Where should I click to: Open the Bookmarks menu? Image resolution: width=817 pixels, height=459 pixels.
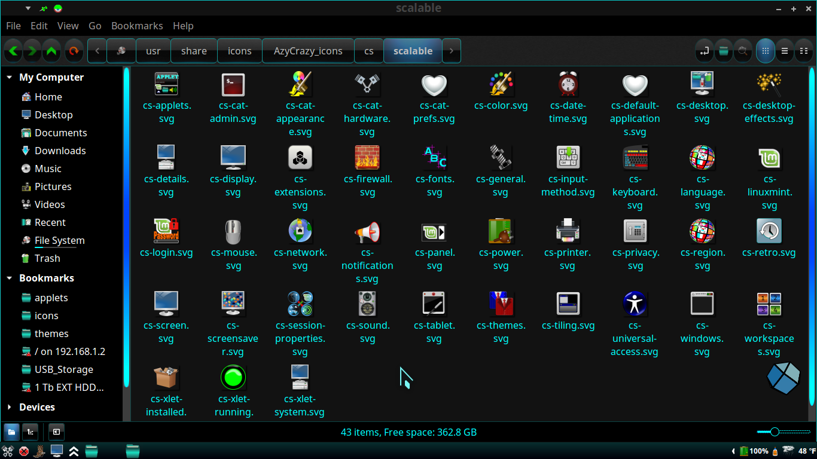tap(137, 26)
